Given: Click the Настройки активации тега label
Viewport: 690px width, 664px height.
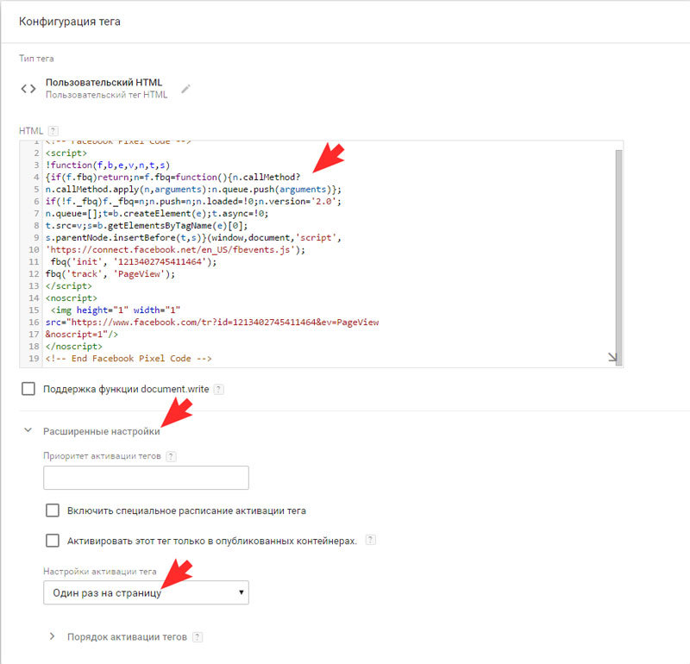Looking at the screenshot, I should click(100, 571).
